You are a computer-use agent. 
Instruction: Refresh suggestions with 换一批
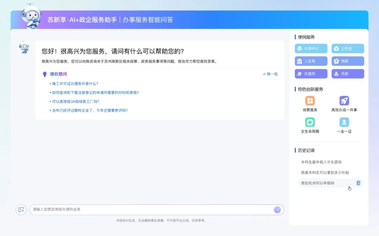pyautogui.click(x=270, y=74)
